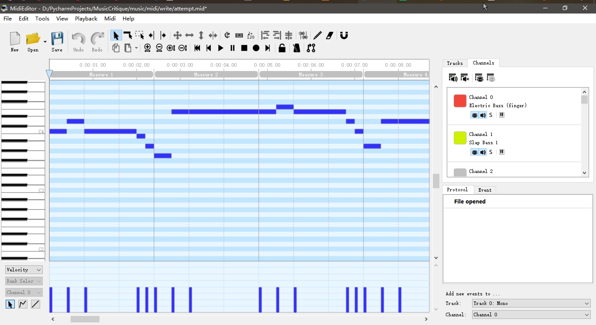Stop playback with the square button
This screenshot has height=325, width=596.
click(x=244, y=48)
